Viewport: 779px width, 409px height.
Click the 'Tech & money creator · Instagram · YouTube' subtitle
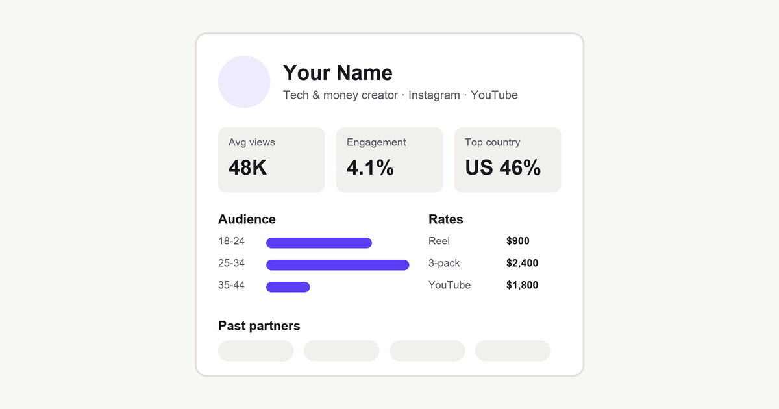(x=401, y=95)
